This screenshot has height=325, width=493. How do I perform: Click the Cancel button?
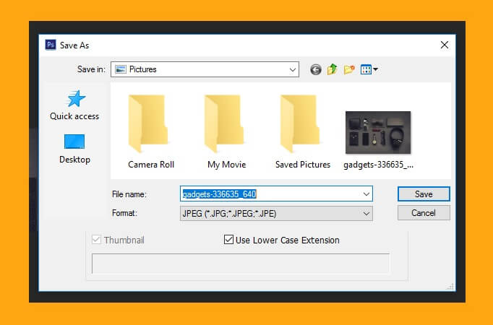click(x=424, y=213)
